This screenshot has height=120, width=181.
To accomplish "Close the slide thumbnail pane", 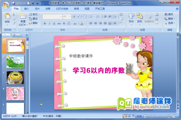I will point(27,35).
